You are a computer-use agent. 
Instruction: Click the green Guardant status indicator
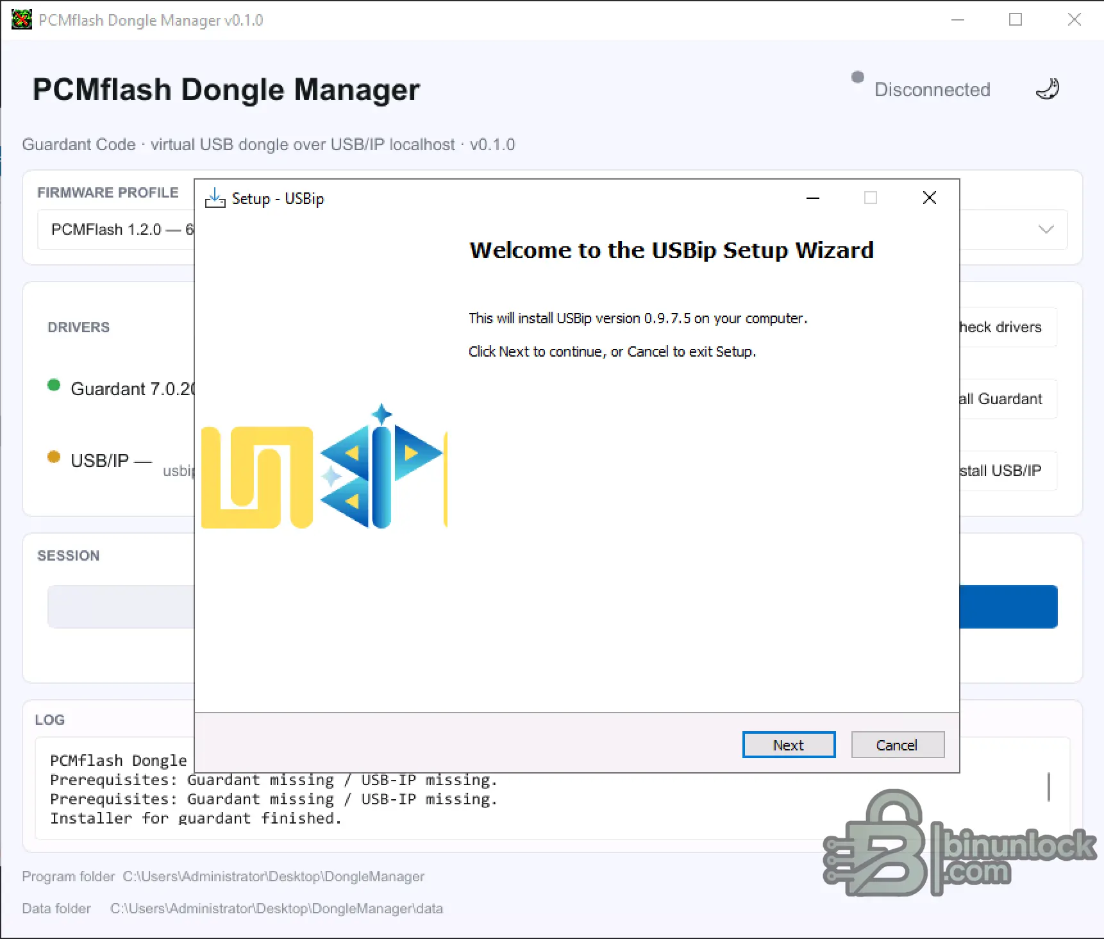(x=54, y=385)
